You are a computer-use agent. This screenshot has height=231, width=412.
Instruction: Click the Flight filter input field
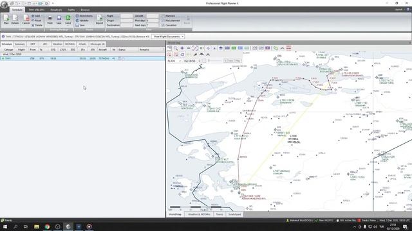[x=126, y=16]
